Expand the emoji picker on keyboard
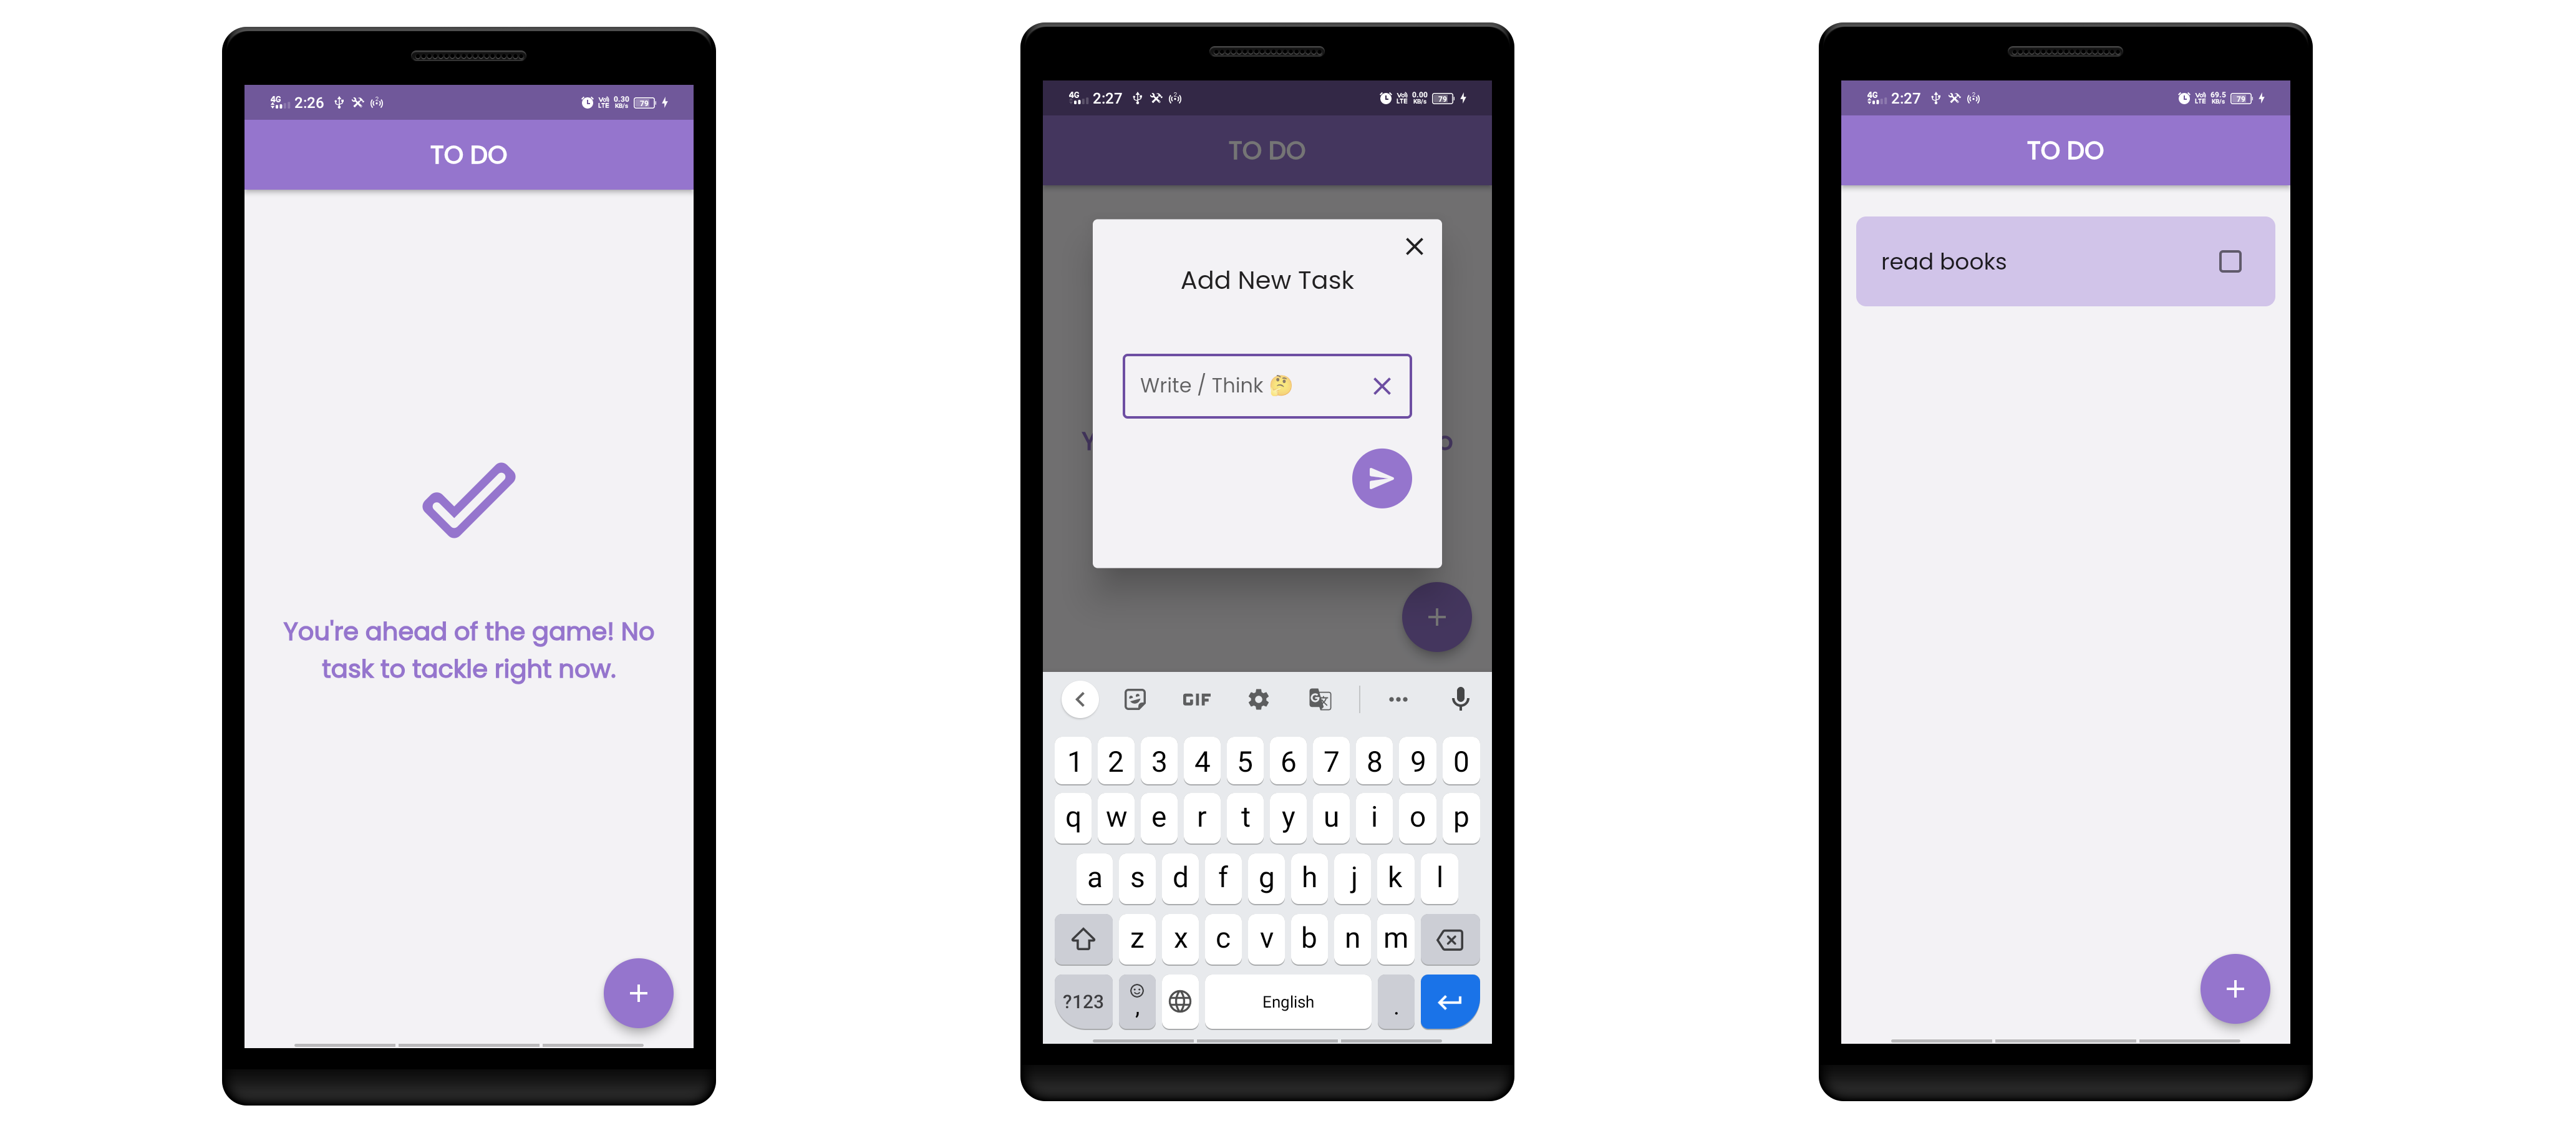The height and width of the screenshot is (1123, 2576). tap(1137, 999)
